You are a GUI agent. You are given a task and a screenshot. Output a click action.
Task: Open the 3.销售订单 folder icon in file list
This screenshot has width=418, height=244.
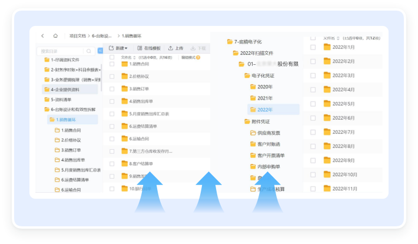(125, 88)
